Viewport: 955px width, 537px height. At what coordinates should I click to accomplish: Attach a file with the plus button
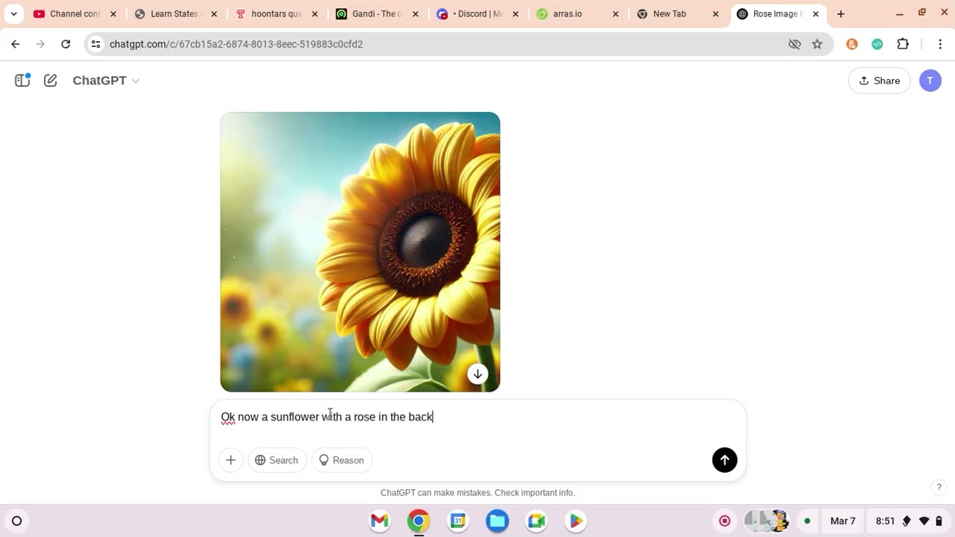[x=231, y=460]
